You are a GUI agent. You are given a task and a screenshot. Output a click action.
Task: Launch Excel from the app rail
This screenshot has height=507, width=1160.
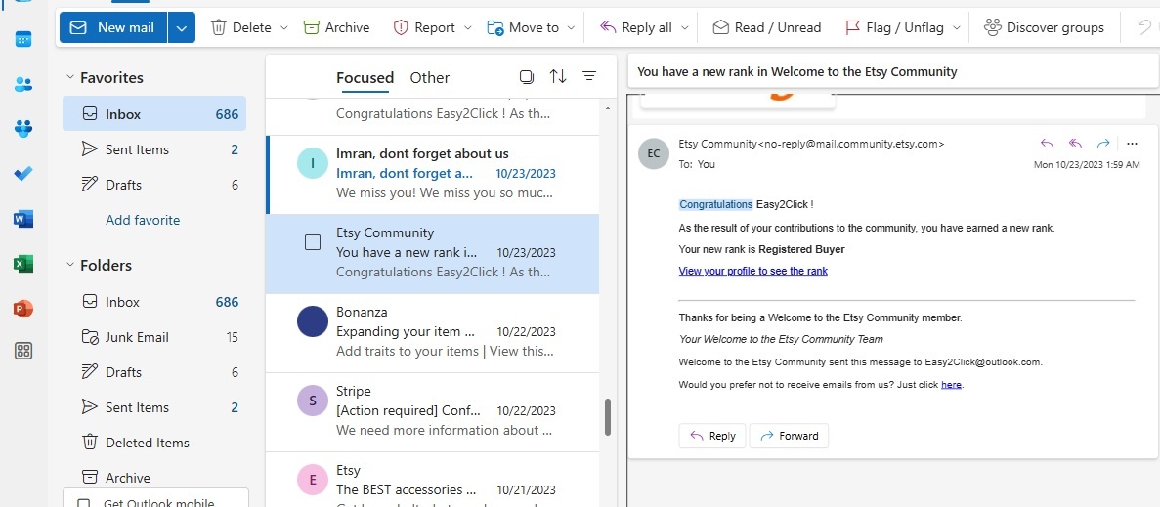(x=23, y=264)
